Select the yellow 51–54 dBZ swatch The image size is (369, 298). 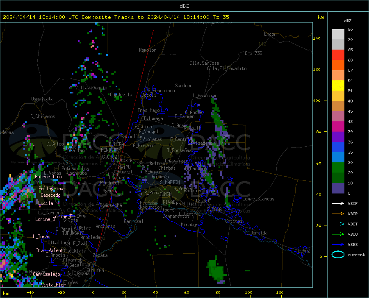tap(338, 86)
